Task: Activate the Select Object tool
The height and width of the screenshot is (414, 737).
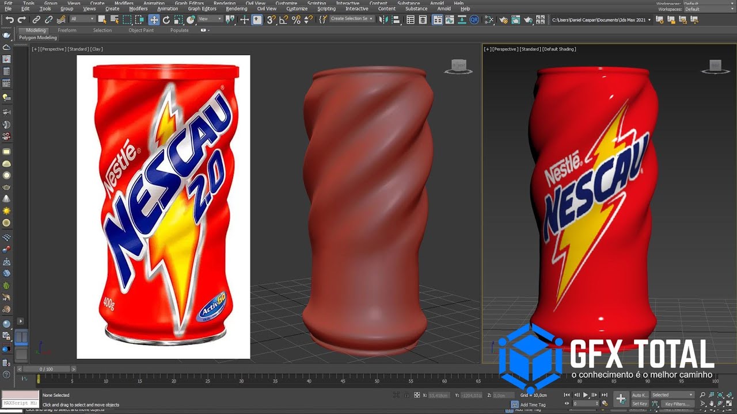Action: 102,19
